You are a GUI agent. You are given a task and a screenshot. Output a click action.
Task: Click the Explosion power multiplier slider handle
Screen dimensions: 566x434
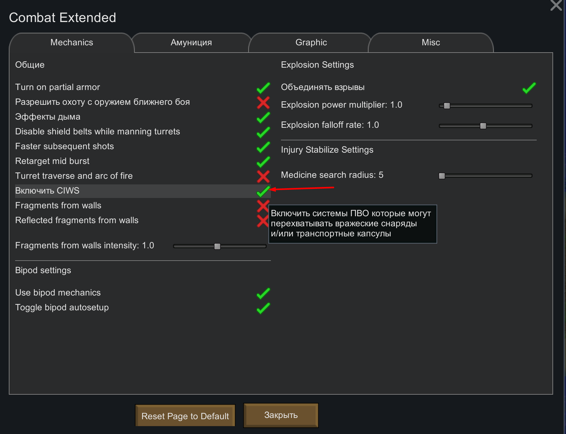pos(447,106)
